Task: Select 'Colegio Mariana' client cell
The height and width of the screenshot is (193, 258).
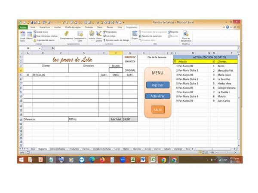Action: (x=227, y=88)
